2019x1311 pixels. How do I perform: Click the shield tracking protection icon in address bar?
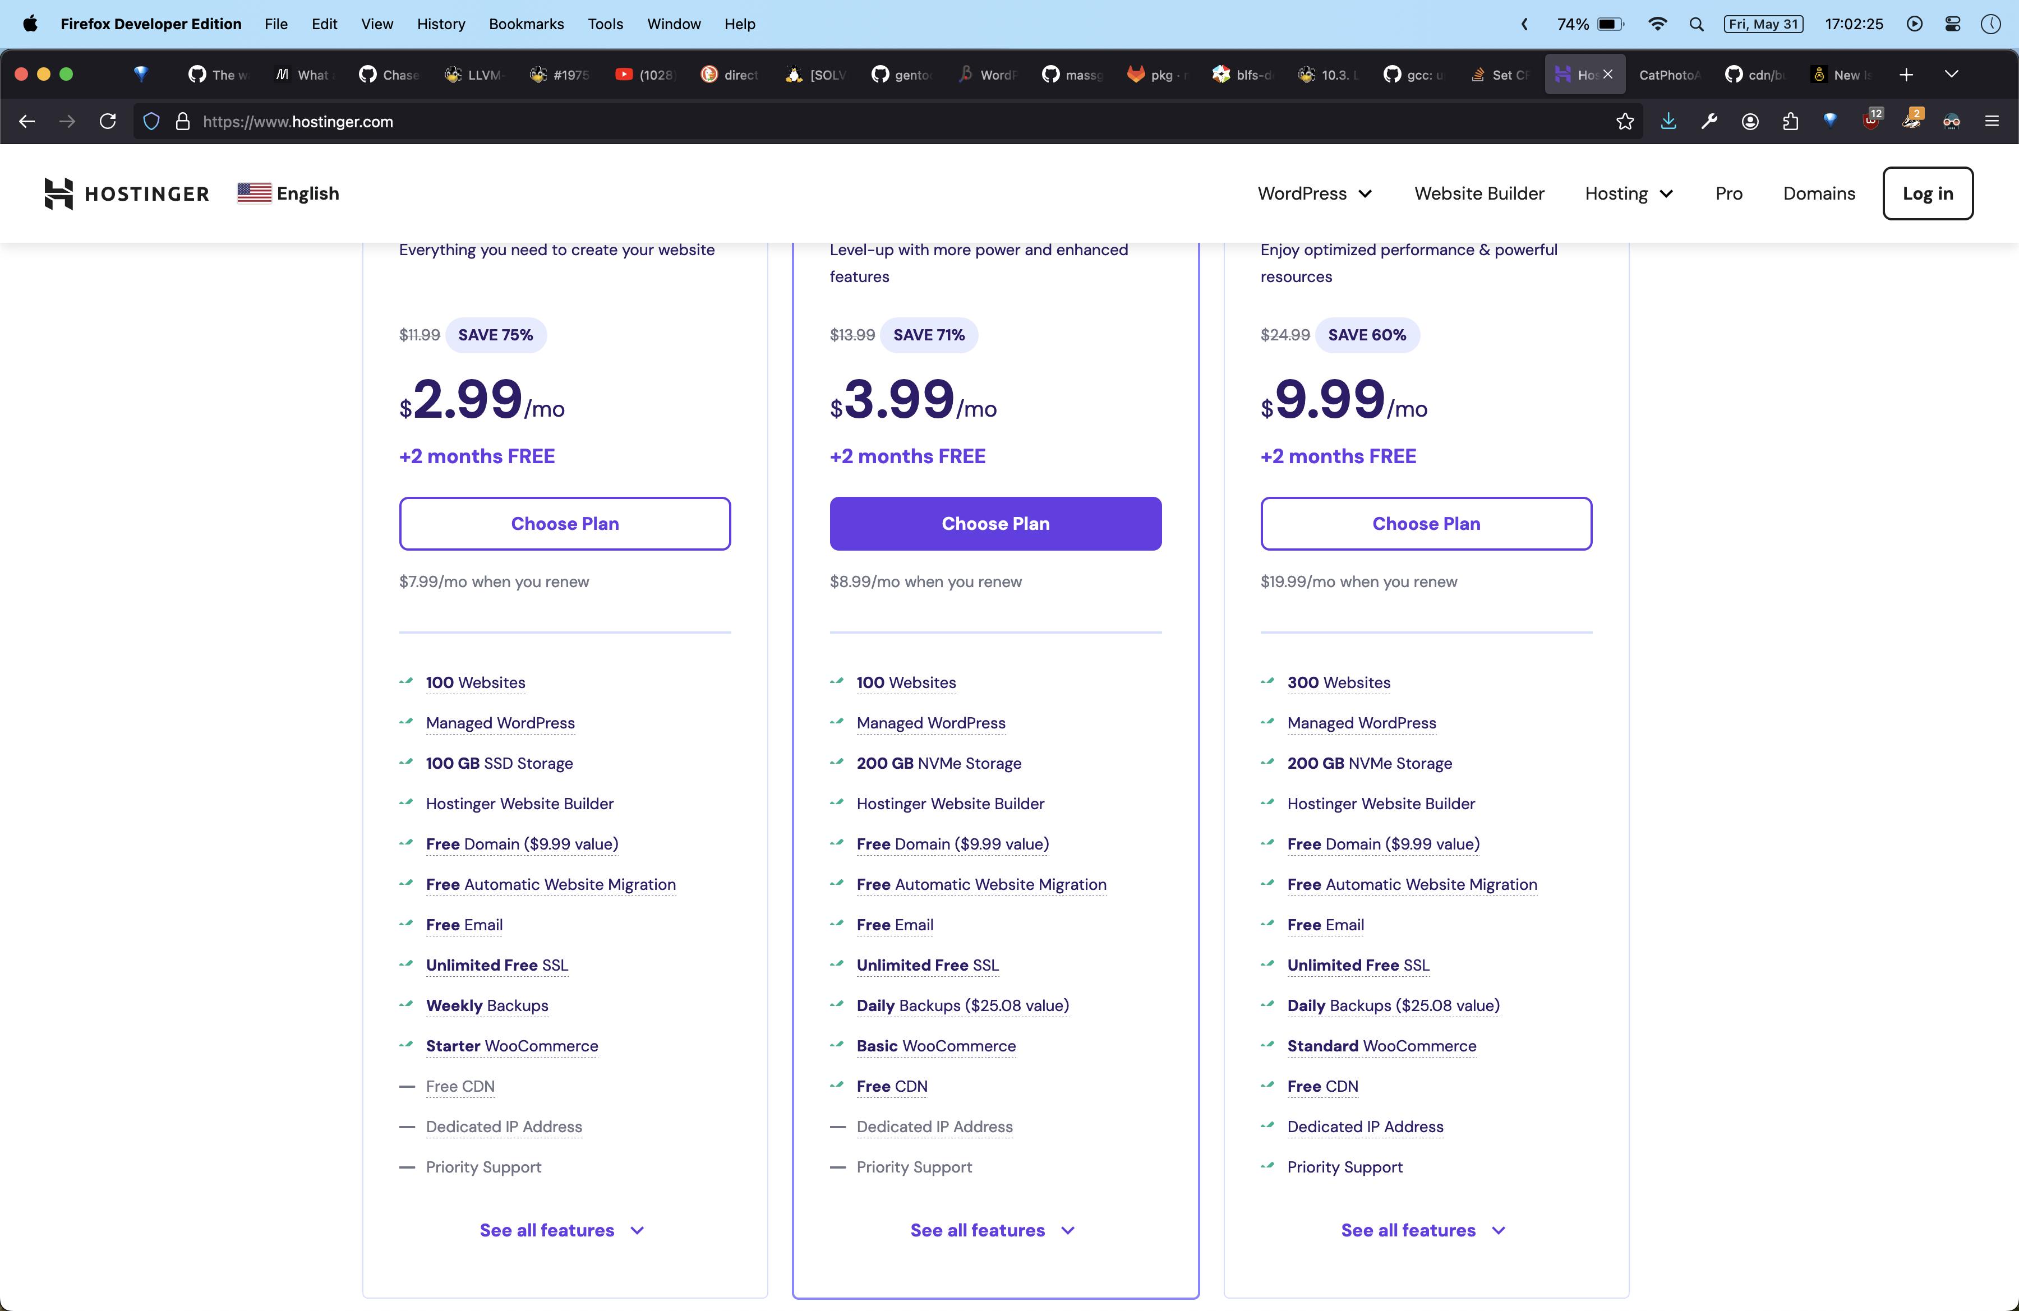pyautogui.click(x=151, y=121)
